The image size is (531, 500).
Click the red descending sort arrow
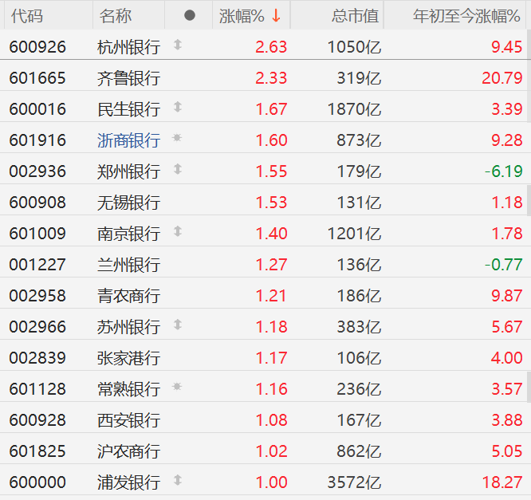click(277, 16)
